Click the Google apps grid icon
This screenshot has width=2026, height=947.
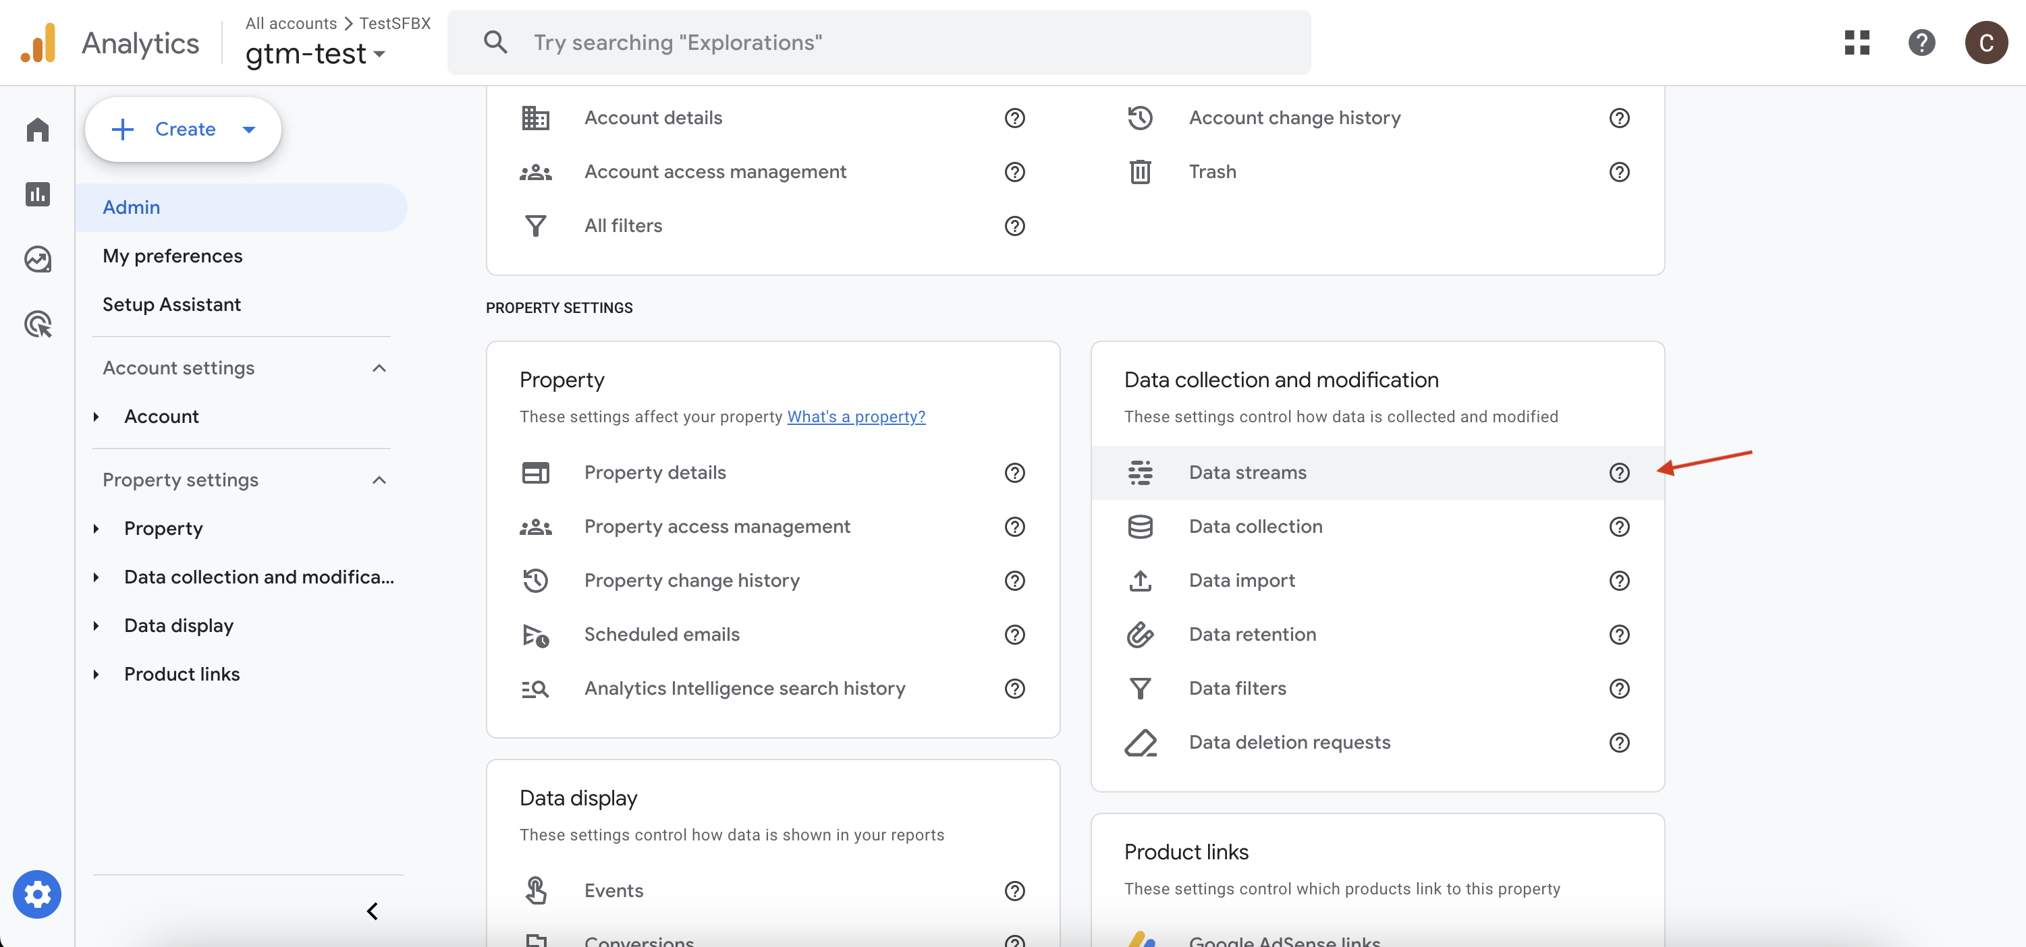point(1857,43)
